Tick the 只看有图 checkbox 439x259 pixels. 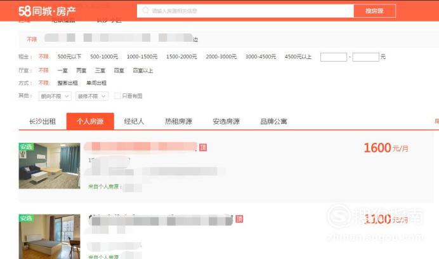(117, 96)
